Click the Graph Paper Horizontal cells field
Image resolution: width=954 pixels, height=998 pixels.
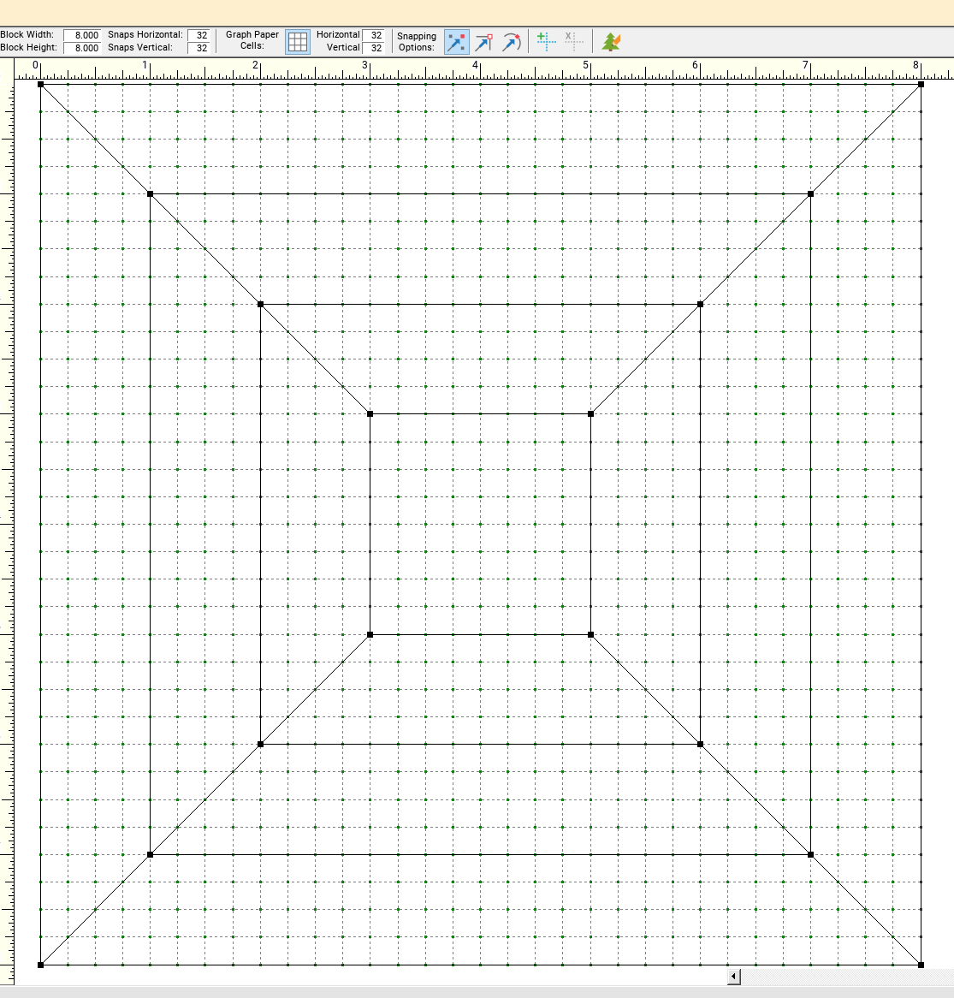tap(374, 35)
